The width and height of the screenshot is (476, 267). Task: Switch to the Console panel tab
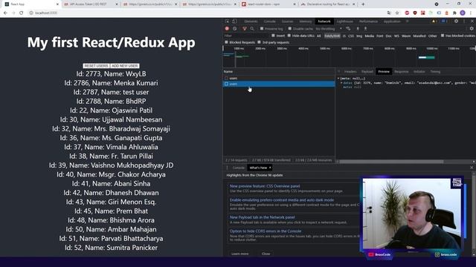tap(269, 22)
